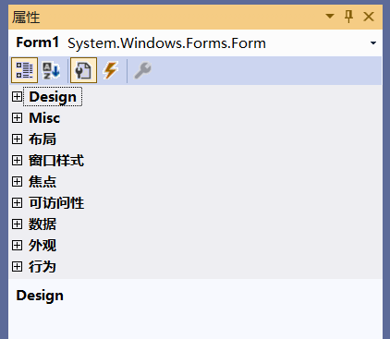The image size is (390, 339).
Task: Select the 行为 category label
Action: tap(43, 267)
